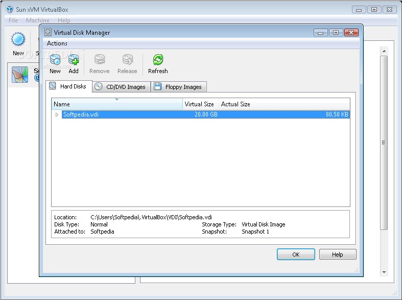The width and height of the screenshot is (402, 300).
Task: Click the dialog resize grip corner
Action: tap(357, 270)
